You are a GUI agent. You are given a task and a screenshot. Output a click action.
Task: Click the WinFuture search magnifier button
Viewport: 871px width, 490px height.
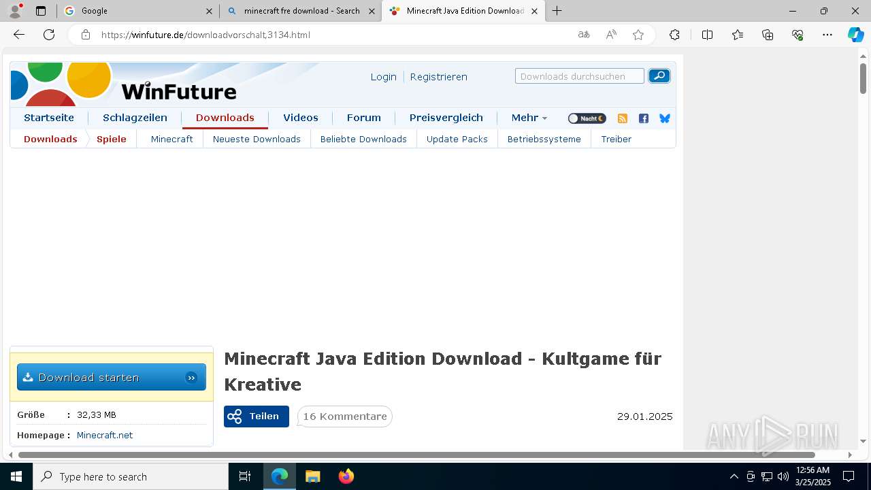[659, 76]
